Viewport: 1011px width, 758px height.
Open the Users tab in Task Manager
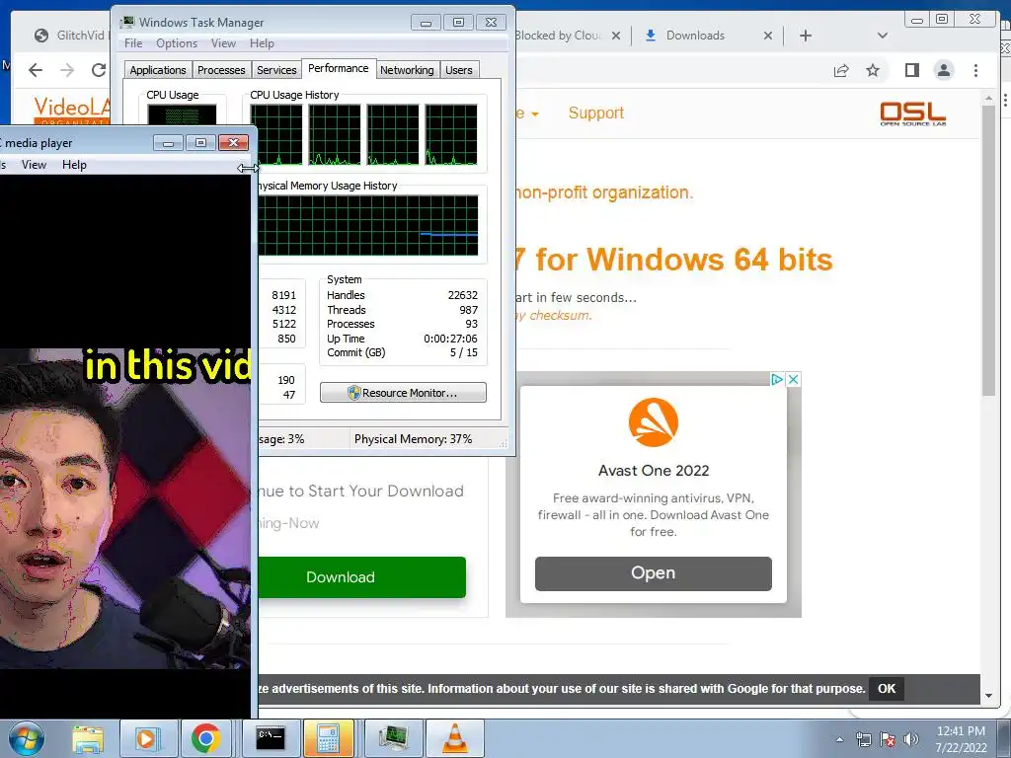[x=459, y=70]
